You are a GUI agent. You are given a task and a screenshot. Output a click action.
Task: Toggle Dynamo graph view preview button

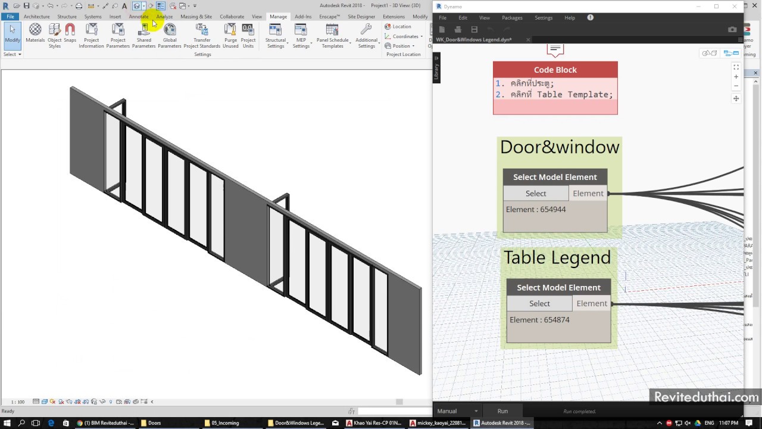tap(730, 53)
